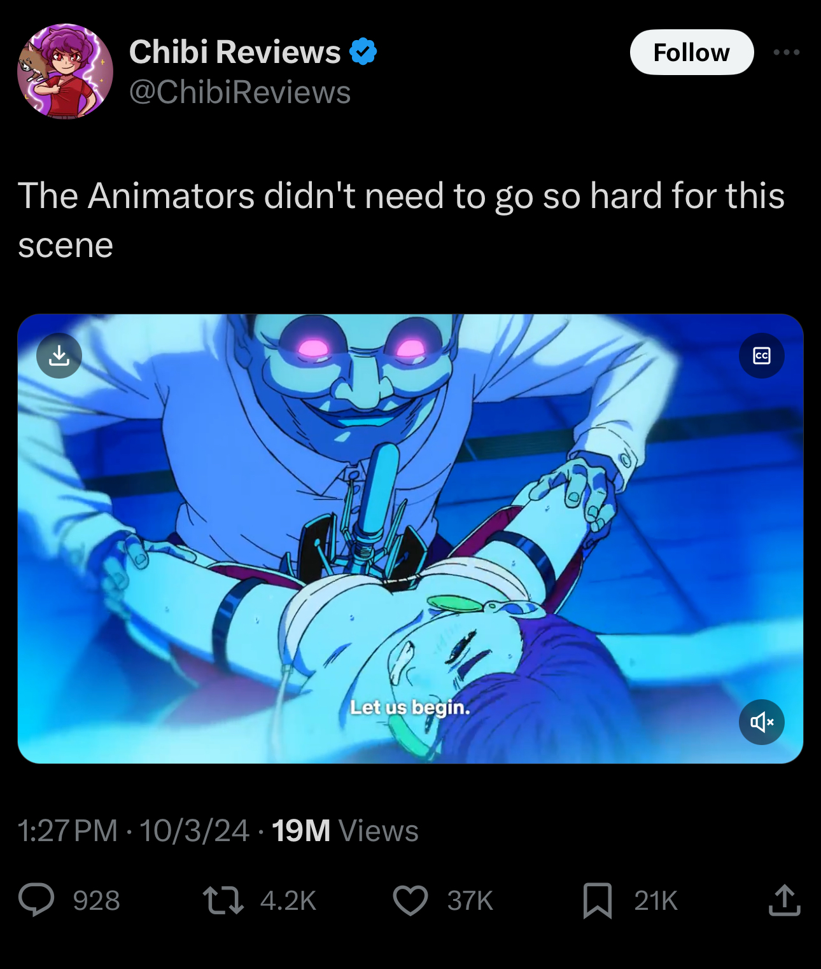This screenshot has height=969, width=821.
Task: Click the blue verified checkmark badge
Action: tap(363, 52)
